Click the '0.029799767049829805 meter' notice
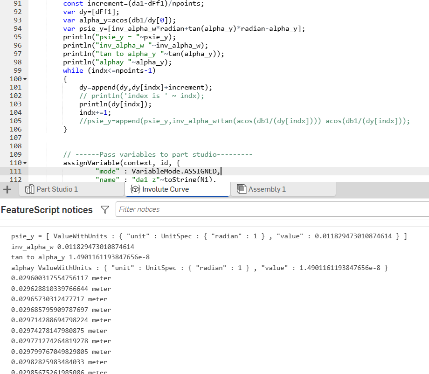 (61, 352)
